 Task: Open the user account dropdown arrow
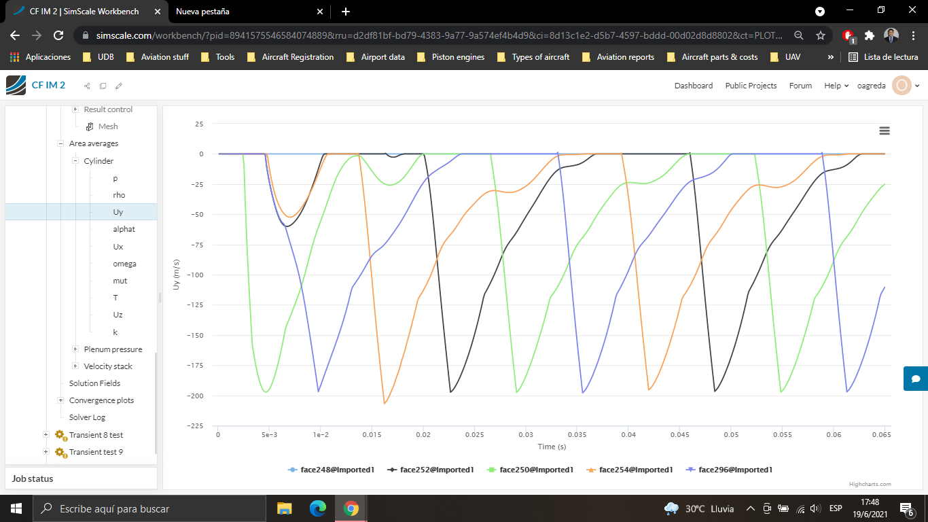pos(917,86)
